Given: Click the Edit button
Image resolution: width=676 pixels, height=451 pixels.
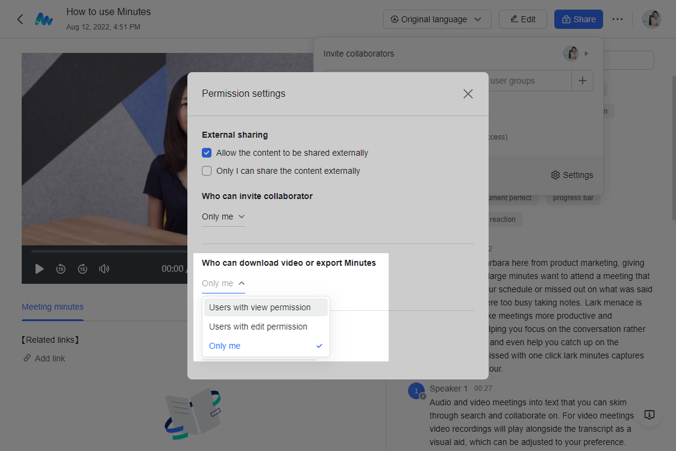Looking at the screenshot, I should pyautogui.click(x=522, y=19).
